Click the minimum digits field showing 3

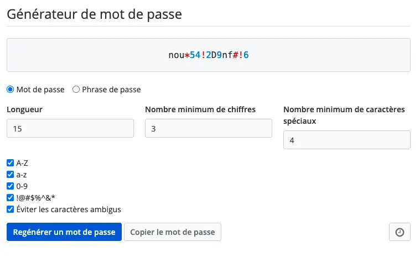click(x=209, y=128)
